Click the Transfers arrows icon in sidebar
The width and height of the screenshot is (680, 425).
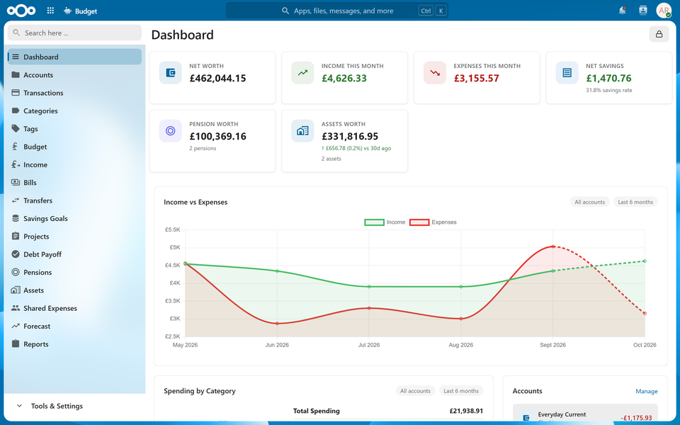tap(16, 200)
